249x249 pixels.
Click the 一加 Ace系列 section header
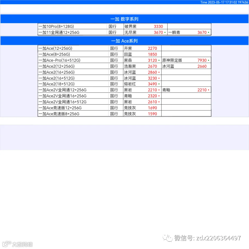[124, 41]
